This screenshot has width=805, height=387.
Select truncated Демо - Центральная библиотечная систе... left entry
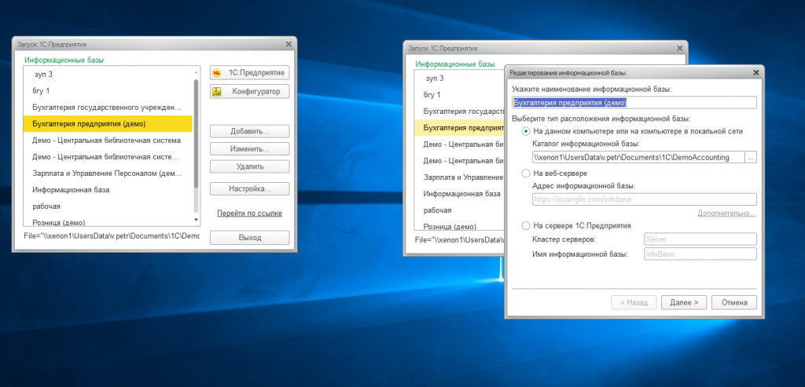pos(108,156)
